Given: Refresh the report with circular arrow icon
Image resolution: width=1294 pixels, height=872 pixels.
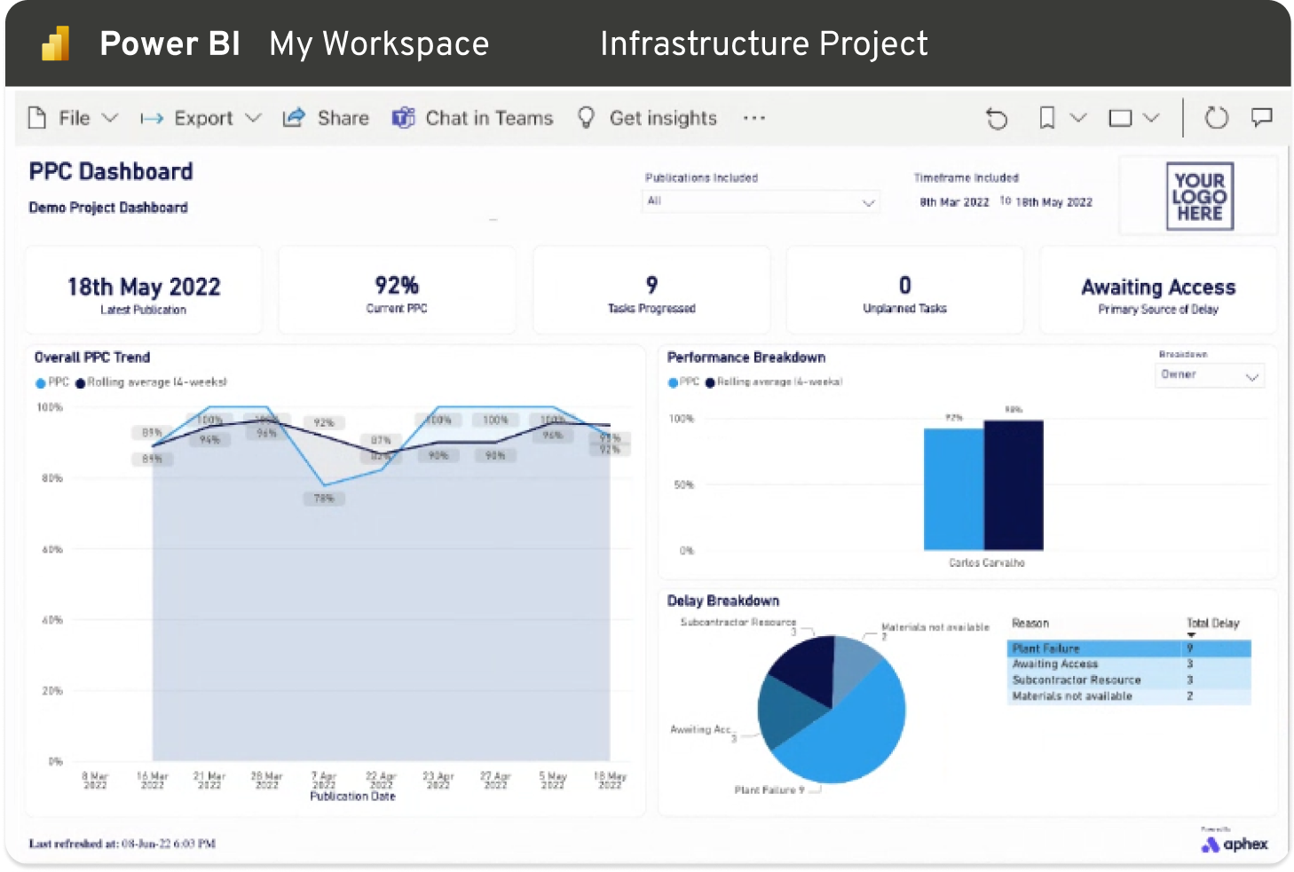Looking at the screenshot, I should [1216, 118].
